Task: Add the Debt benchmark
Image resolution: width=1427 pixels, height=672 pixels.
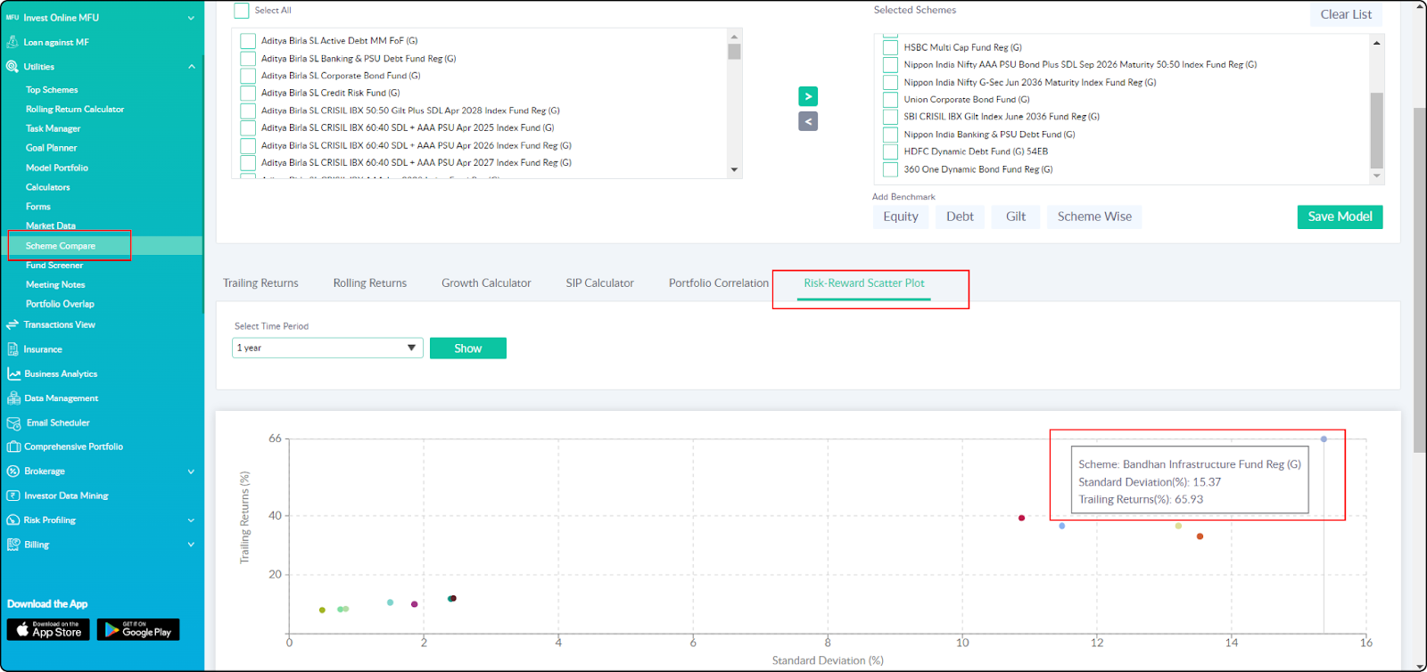Action: [x=960, y=217]
